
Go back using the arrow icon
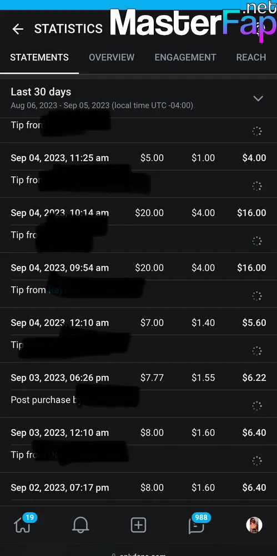[x=18, y=29]
